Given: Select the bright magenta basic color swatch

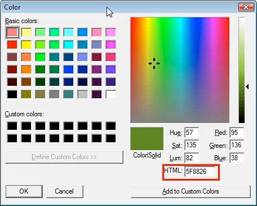Looking at the screenshot, I should [110, 45].
